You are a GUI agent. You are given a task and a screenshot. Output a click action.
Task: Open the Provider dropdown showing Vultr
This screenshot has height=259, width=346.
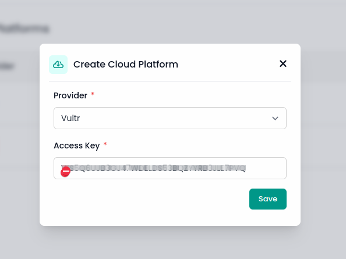click(170, 118)
